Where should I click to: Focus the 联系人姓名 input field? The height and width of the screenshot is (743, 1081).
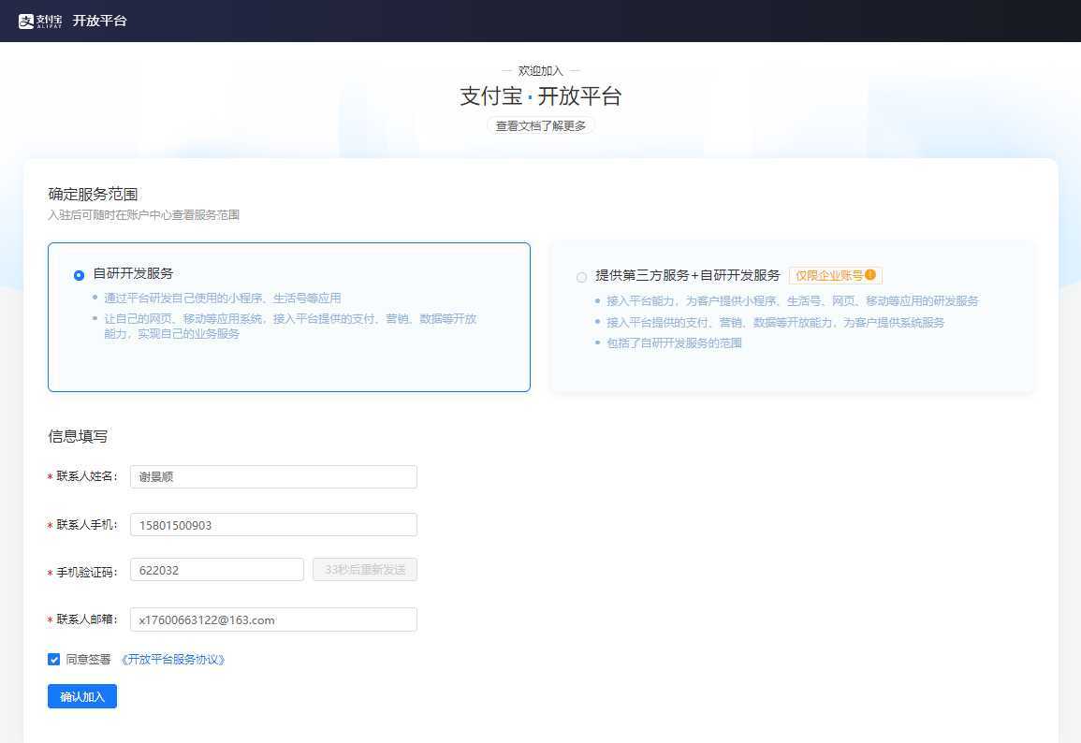click(x=273, y=477)
